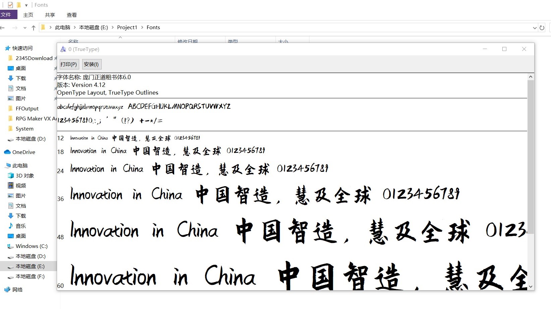Switch to the 查看 ribbon tab
Image resolution: width=551 pixels, height=309 pixels.
point(72,15)
